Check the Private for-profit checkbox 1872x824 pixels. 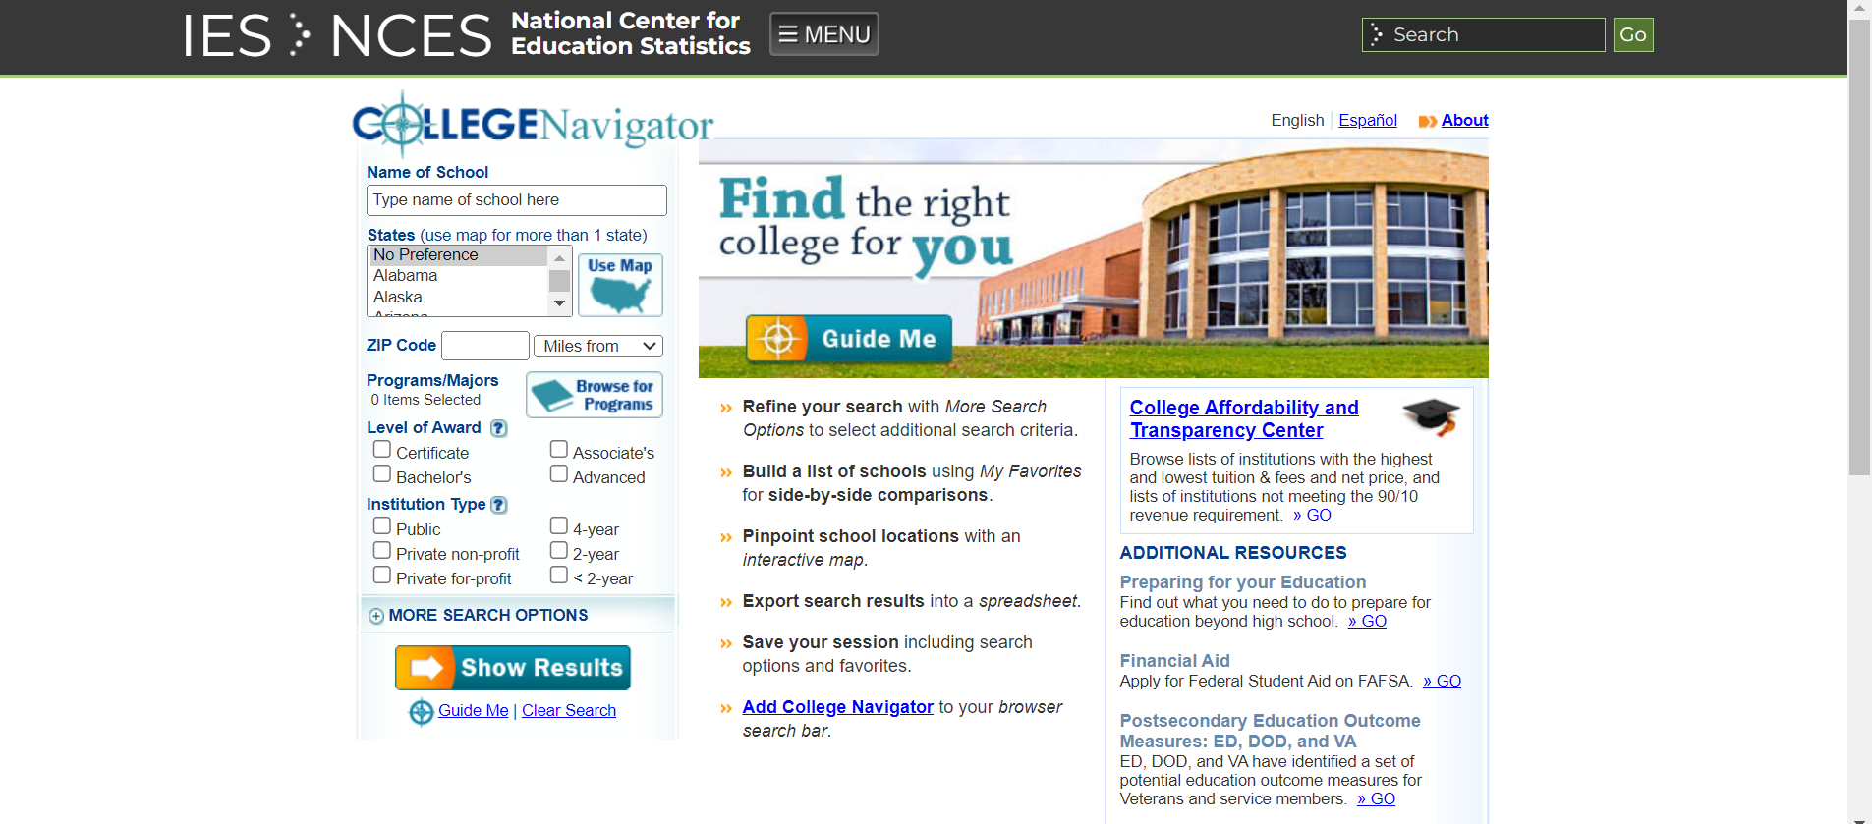click(x=382, y=575)
